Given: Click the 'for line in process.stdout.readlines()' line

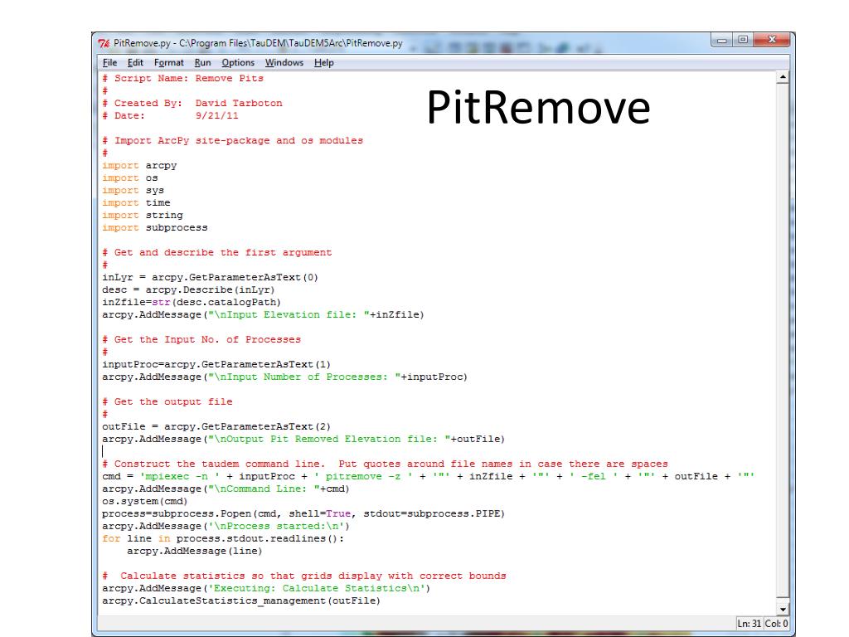Looking at the screenshot, I should point(223,539).
